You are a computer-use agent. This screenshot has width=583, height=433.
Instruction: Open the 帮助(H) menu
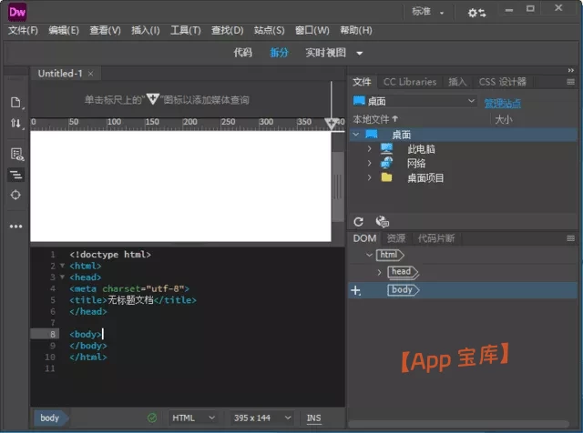click(x=356, y=30)
